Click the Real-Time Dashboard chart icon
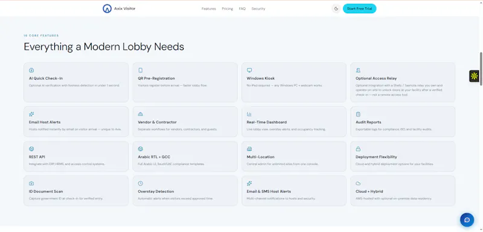483x232 pixels. (x=249, y=114)
